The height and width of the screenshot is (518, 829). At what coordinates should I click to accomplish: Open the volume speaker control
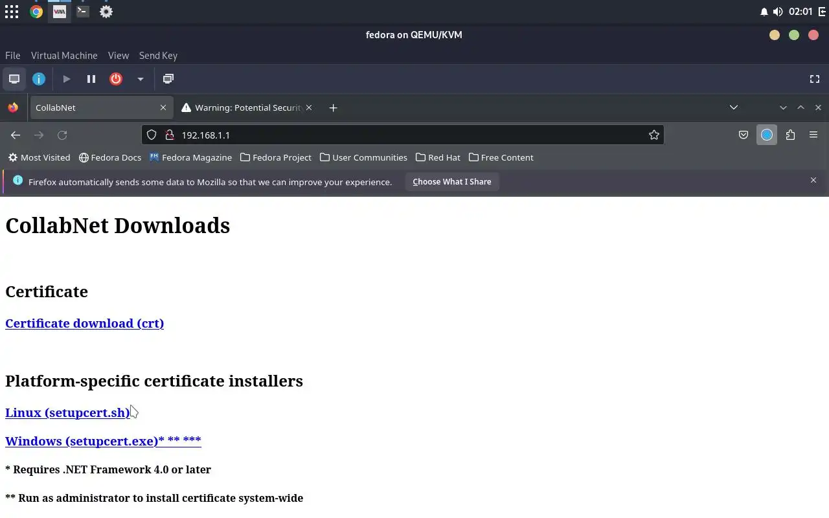tap(778, 12)
